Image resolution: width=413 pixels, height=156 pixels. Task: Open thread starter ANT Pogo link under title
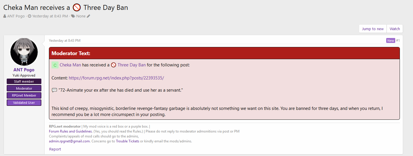(x=16, y=16)
